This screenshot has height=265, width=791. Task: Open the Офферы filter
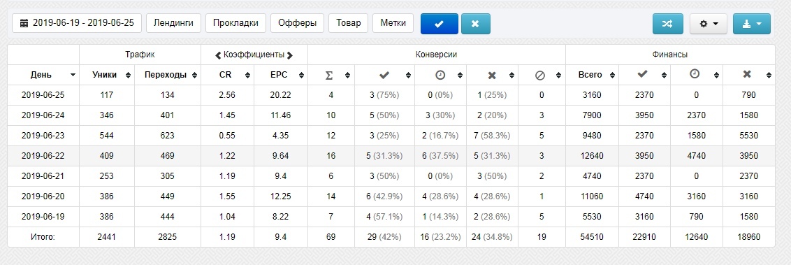297,23
